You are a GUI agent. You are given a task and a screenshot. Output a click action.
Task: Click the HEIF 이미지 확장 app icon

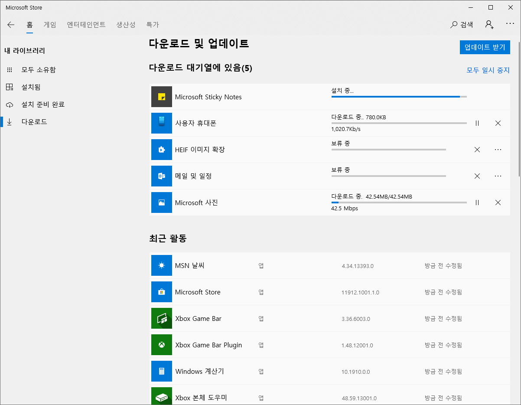pyautogui.click(x=161, y=150)
